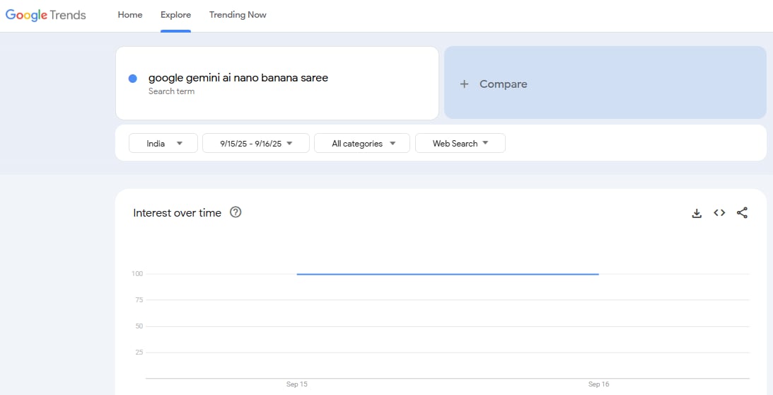Open the embed code icon

(719, 213)
